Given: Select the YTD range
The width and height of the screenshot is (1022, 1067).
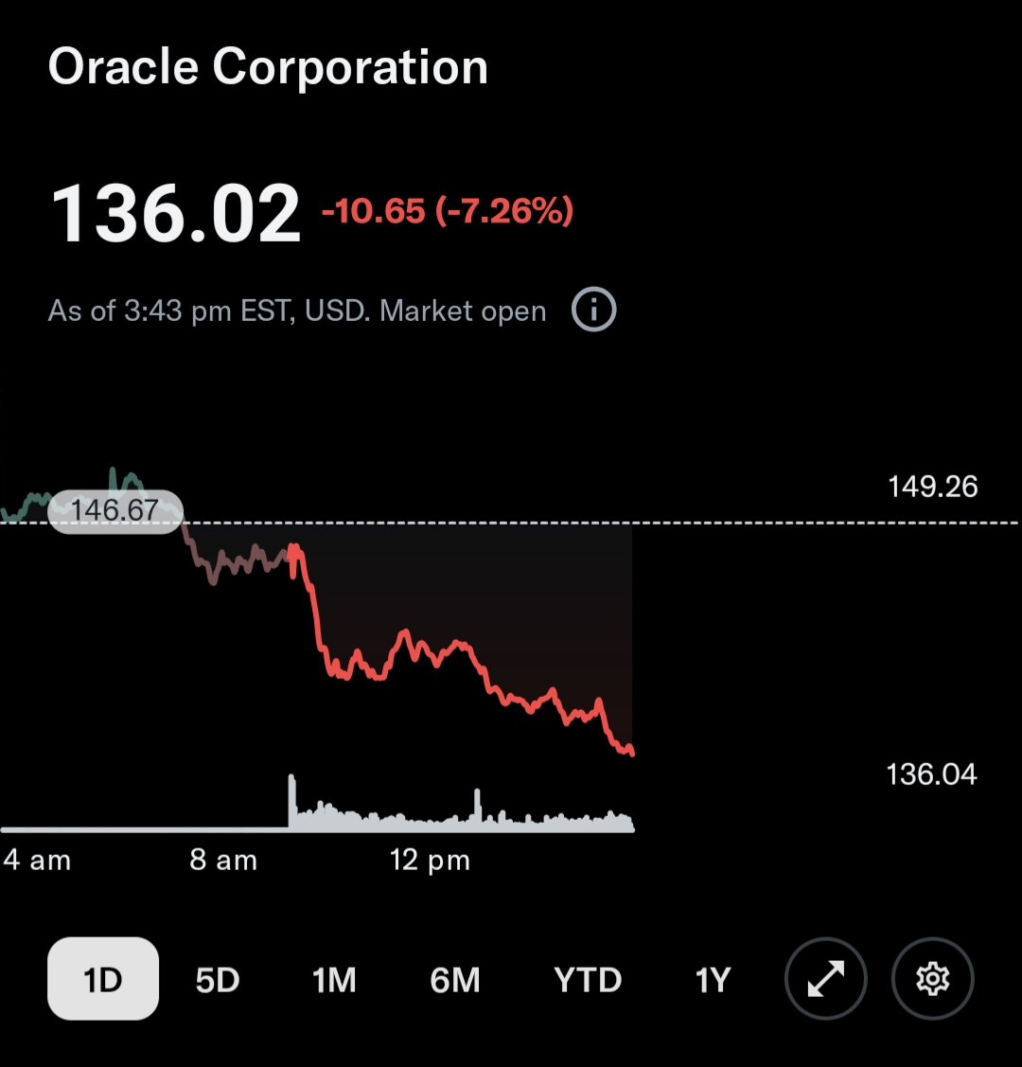Looking at the screenshot, I should [588, 980].
